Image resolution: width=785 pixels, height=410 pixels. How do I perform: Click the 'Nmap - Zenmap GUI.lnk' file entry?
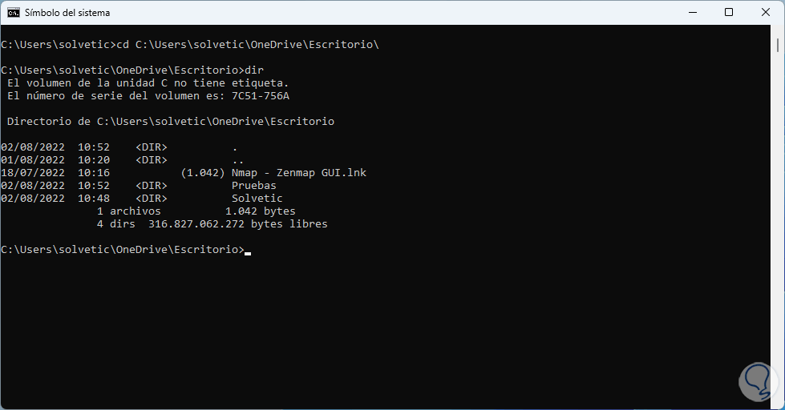[298, 173]
